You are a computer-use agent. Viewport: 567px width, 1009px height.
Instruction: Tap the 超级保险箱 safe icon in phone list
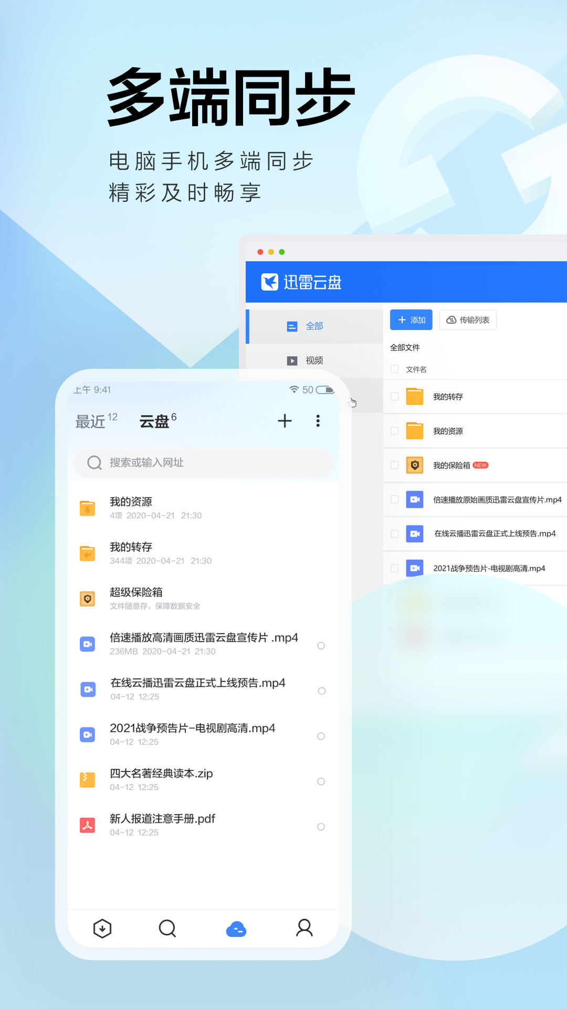coord(87,599)
